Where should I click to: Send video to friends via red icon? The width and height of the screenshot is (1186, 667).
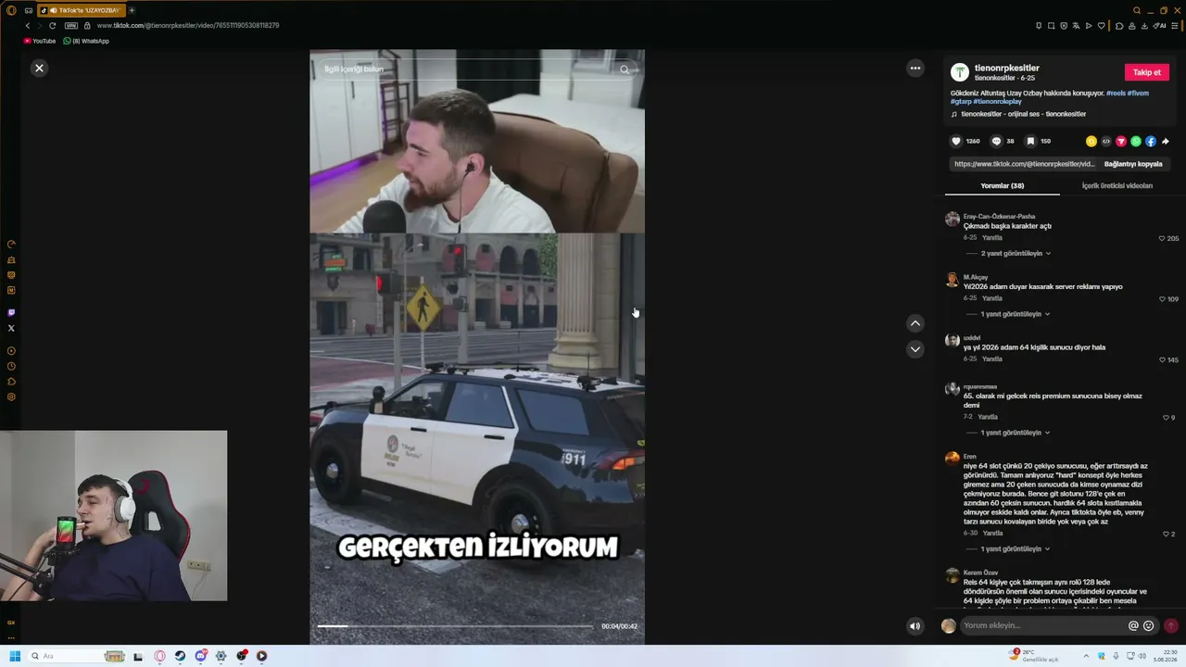1121,141
